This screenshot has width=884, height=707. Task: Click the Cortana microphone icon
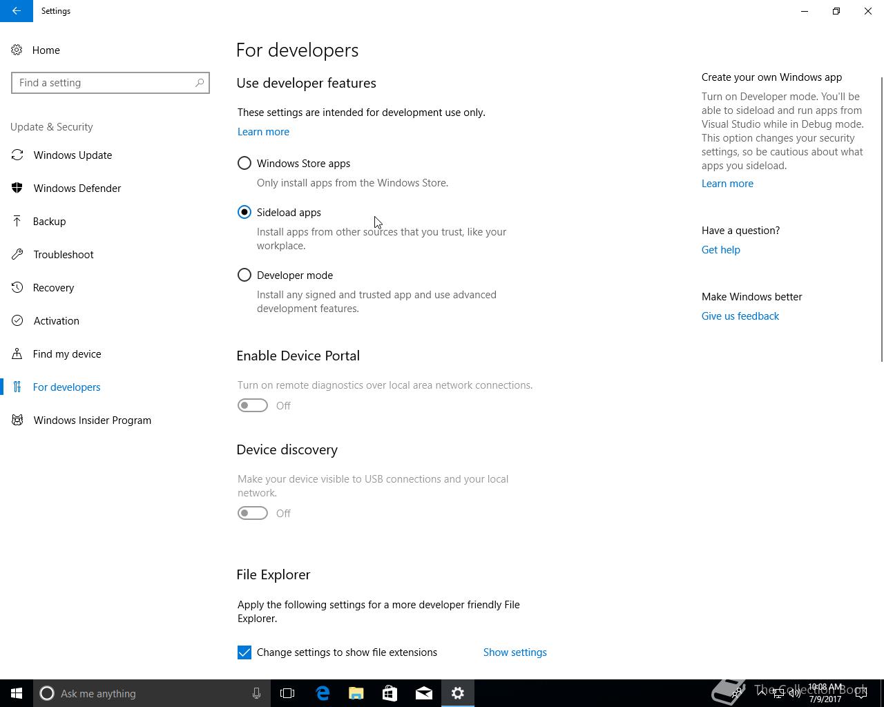pos(256,693)
